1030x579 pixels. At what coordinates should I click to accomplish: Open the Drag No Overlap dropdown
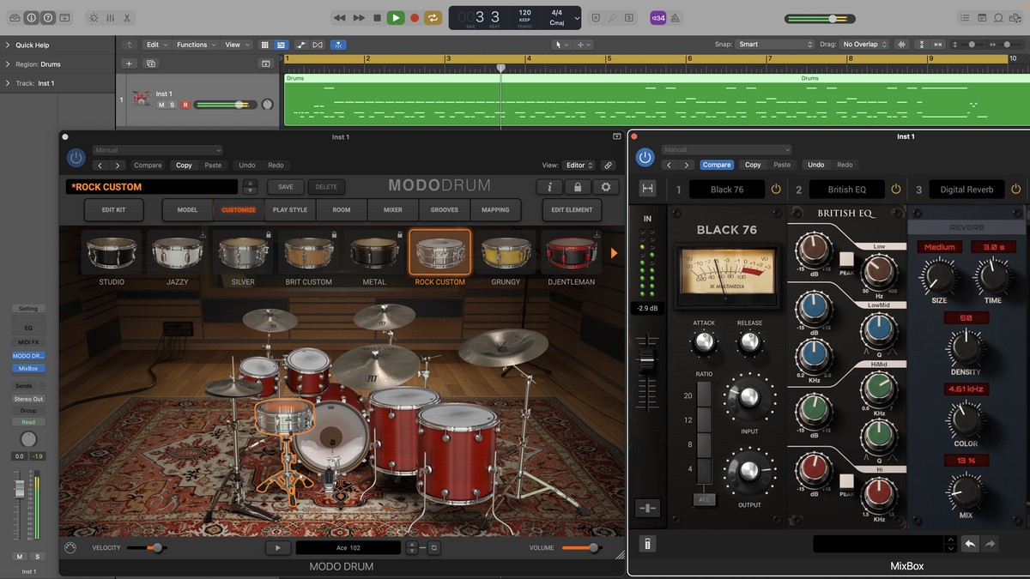coord(864,45)
